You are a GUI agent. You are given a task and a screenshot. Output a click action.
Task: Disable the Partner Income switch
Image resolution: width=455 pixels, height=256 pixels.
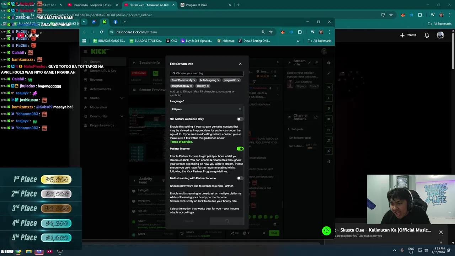point(240,149)
